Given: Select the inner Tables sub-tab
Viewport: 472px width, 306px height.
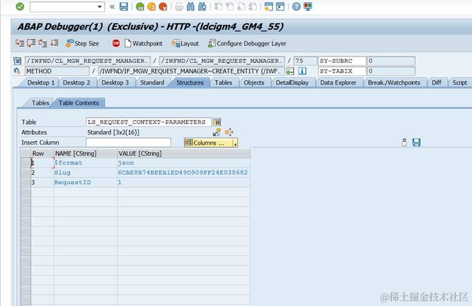Looking at the screenshot, I should pyautogui.click(x=40, y=103).
